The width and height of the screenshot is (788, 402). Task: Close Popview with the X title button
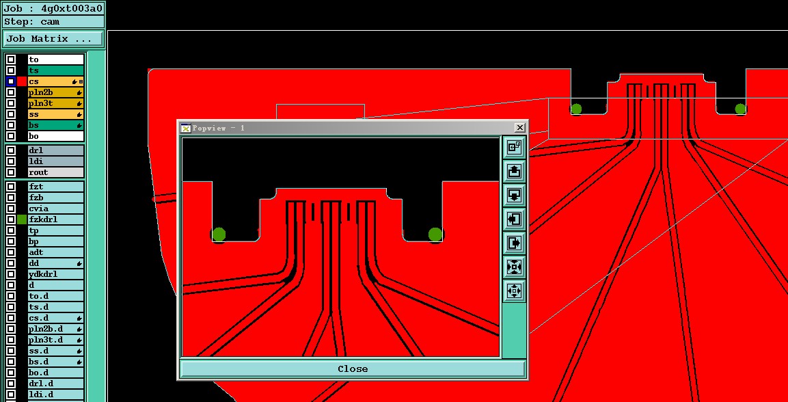[x=520, y=128]
